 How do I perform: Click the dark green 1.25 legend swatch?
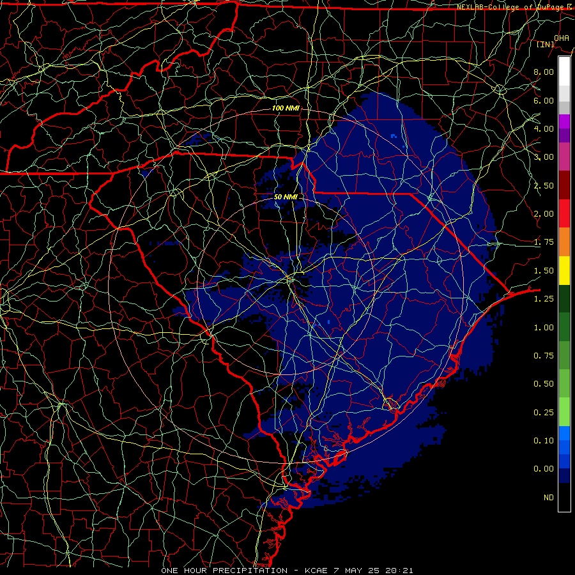tap(564, 298)
